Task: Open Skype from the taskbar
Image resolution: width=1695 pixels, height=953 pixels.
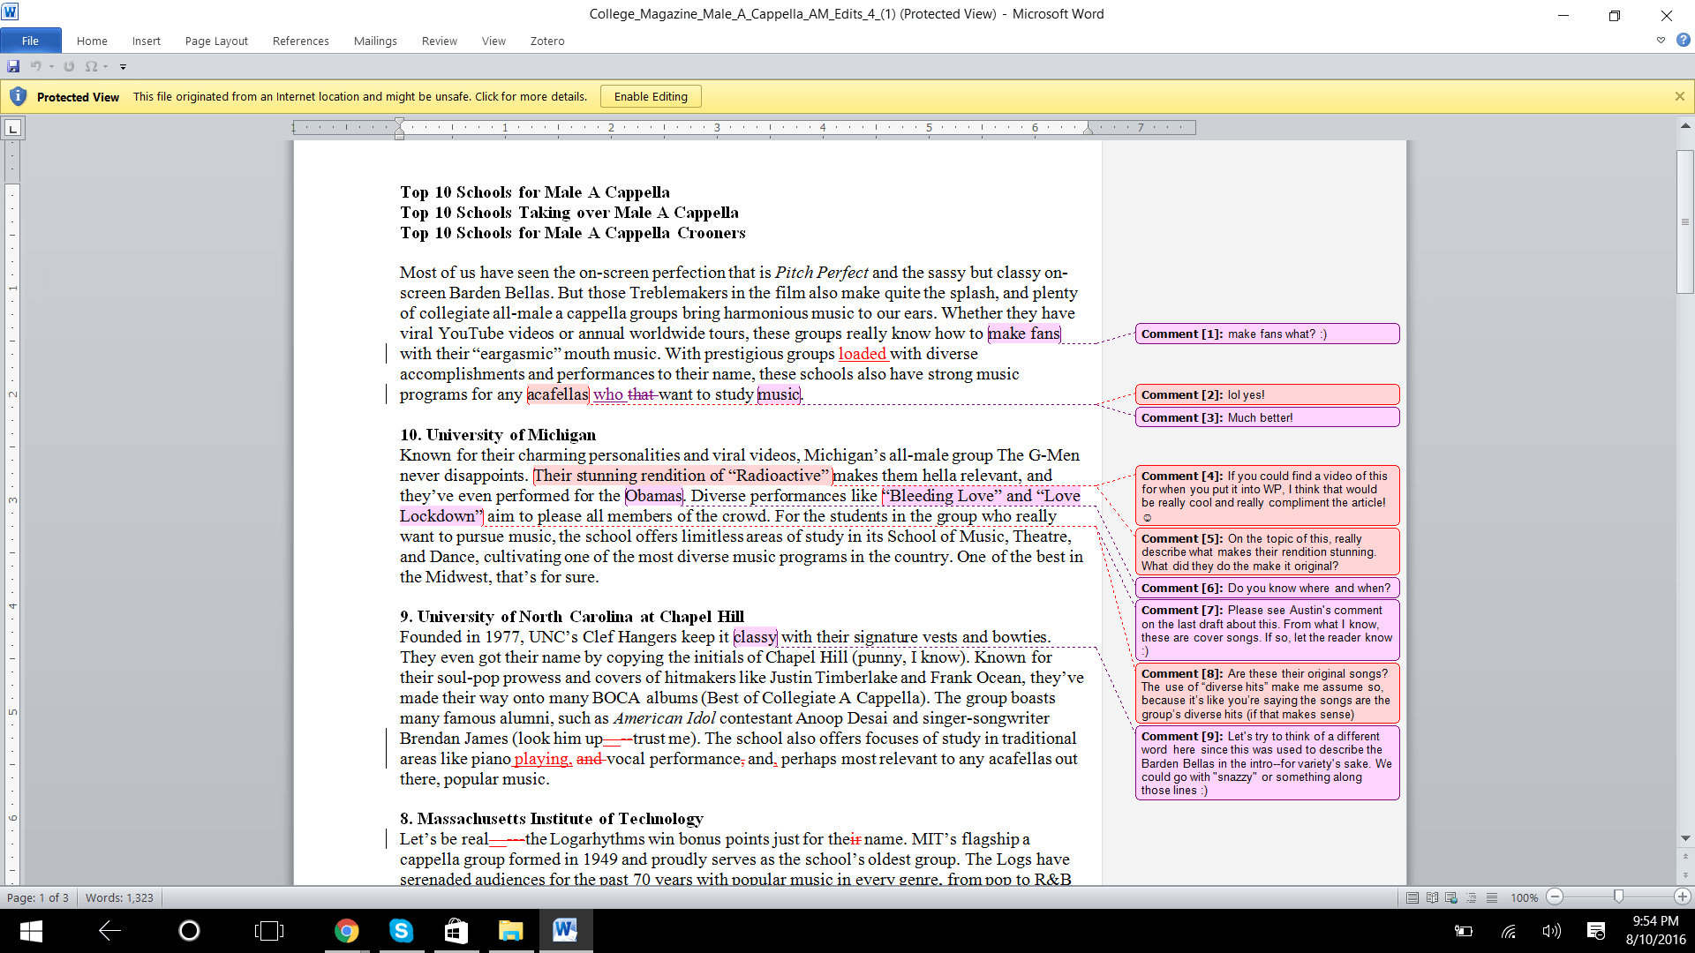Action: (402, 931)
